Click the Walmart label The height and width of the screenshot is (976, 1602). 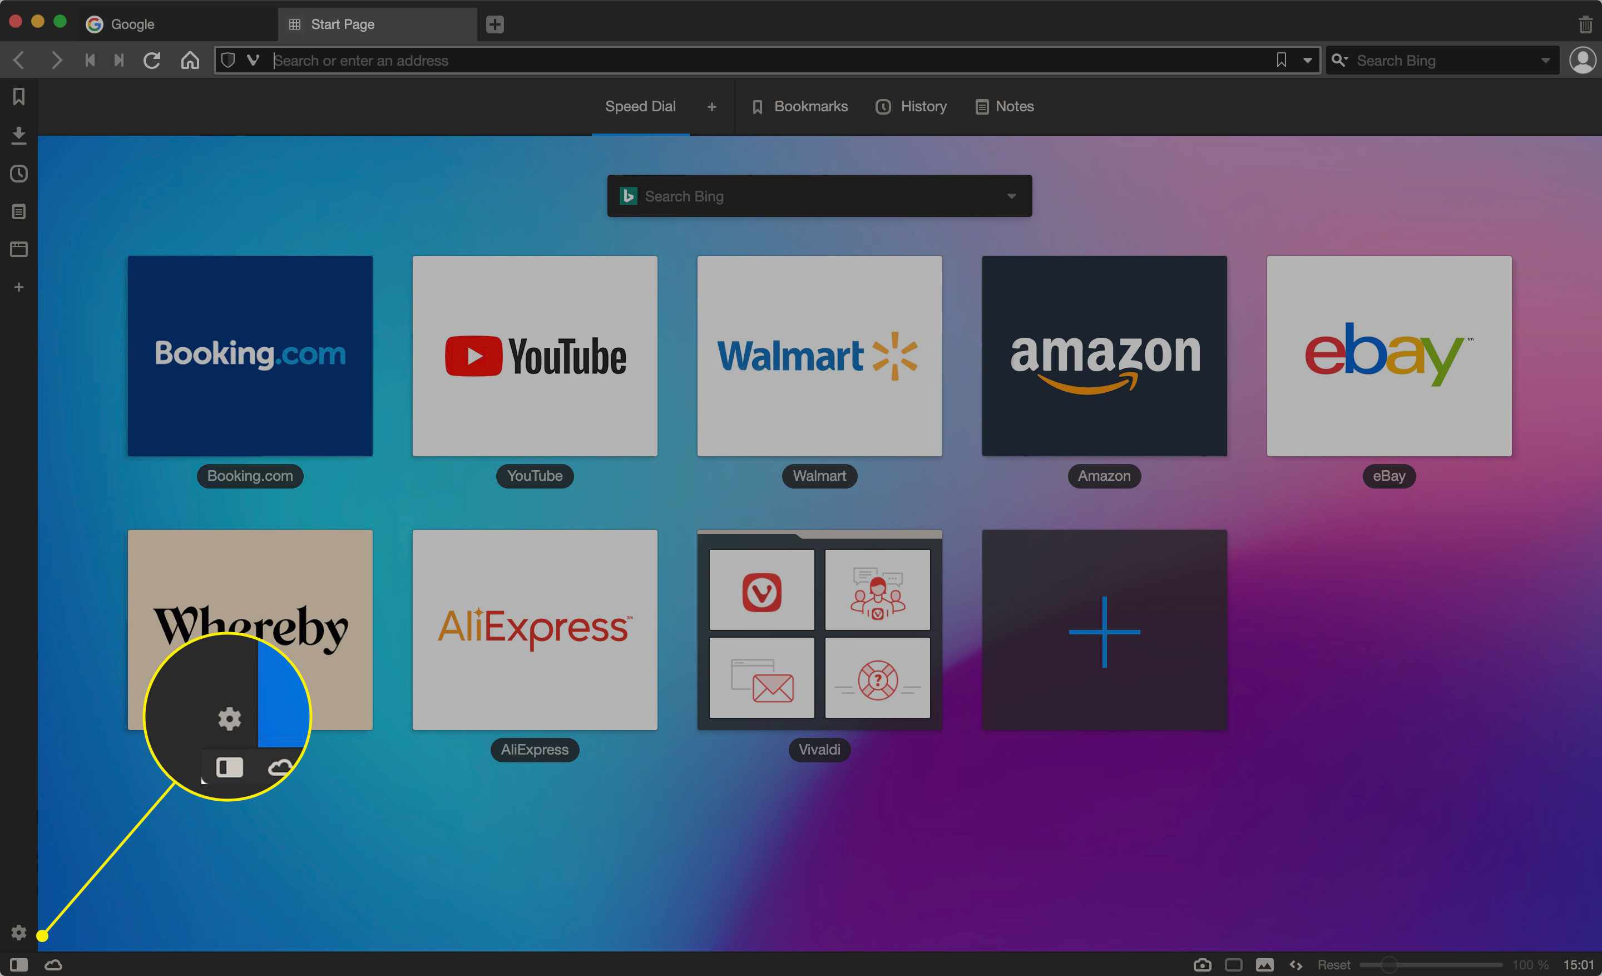tap(819, 476)
